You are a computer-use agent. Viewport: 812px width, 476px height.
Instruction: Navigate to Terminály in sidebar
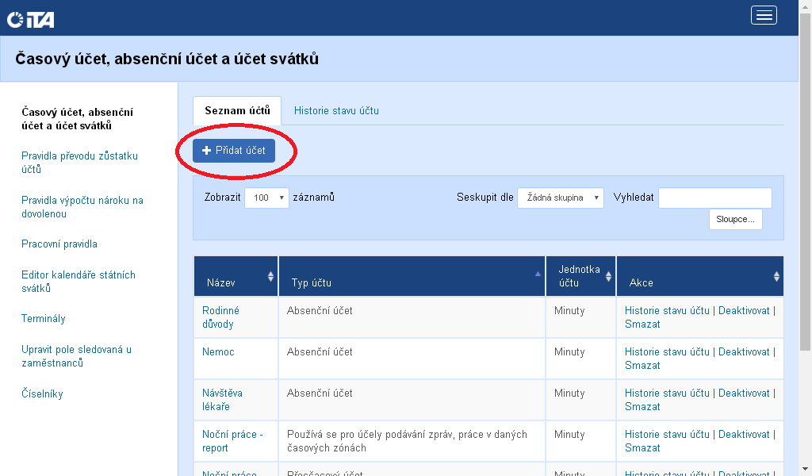pos(44,319)
